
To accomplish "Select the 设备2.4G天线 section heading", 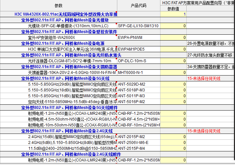I will (x=67, y=131).
